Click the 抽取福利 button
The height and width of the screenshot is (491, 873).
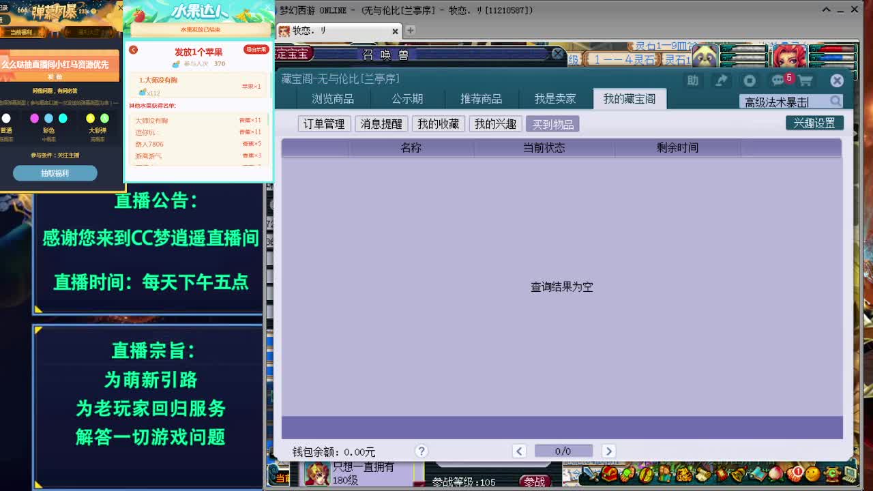coord(55,173)
